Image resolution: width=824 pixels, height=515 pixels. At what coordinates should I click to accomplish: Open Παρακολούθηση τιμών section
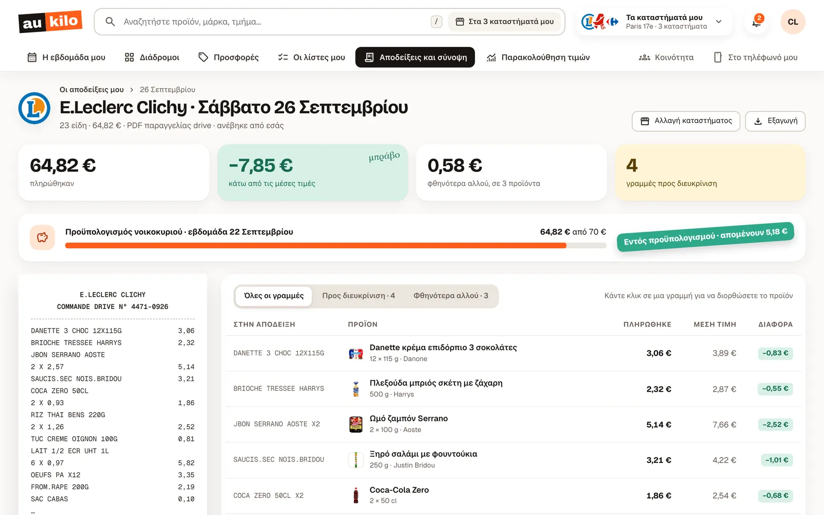click(538, 57)
